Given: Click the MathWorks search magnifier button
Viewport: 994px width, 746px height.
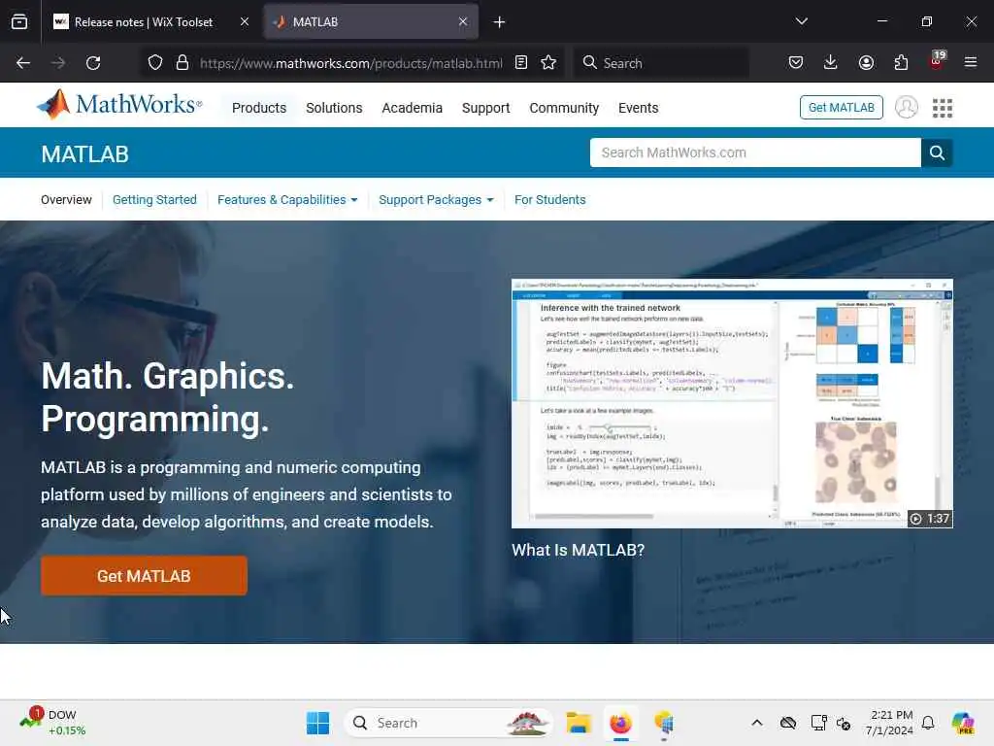Looking at the screenshot, I should point(937,153).
